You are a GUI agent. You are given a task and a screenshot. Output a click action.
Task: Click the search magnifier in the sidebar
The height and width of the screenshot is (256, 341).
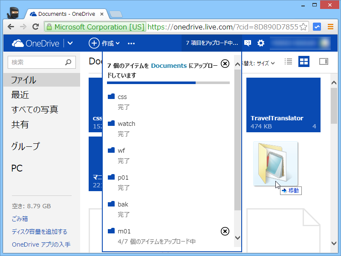coord(68,62)
